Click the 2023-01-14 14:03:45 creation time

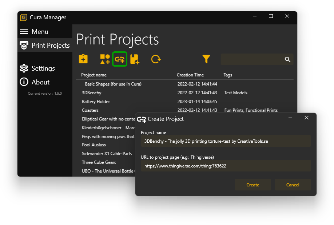197,102
